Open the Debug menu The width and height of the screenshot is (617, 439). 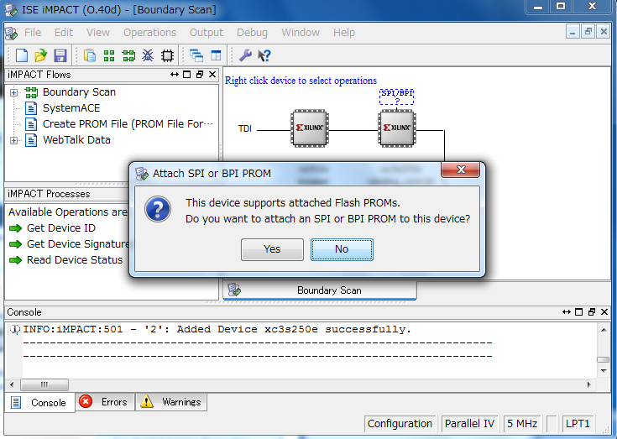pyautogui.click(x=252, y=32)
